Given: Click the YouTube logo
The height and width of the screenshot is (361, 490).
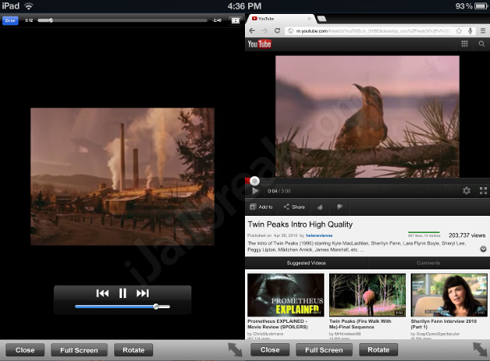Looking at the screenshot, I should tap(259, 44).
